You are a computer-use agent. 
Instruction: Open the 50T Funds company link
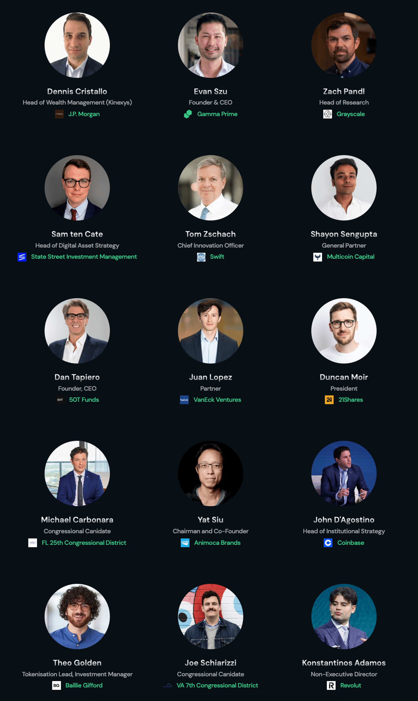pos(84,400)
